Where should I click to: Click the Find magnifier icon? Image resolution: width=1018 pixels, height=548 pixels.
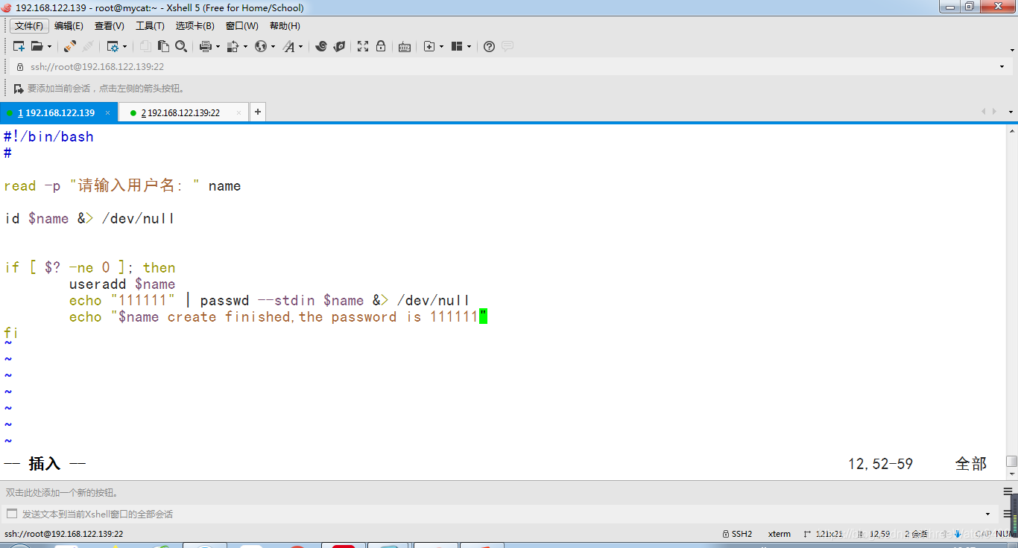[x=181, y=46]
